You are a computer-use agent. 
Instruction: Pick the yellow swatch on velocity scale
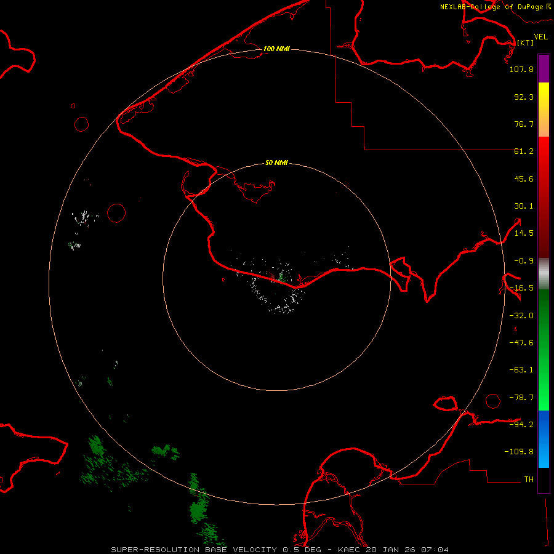click(544, 98)
